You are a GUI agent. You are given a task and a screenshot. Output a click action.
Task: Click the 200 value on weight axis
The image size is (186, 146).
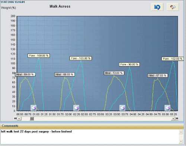tap(13, 16)
